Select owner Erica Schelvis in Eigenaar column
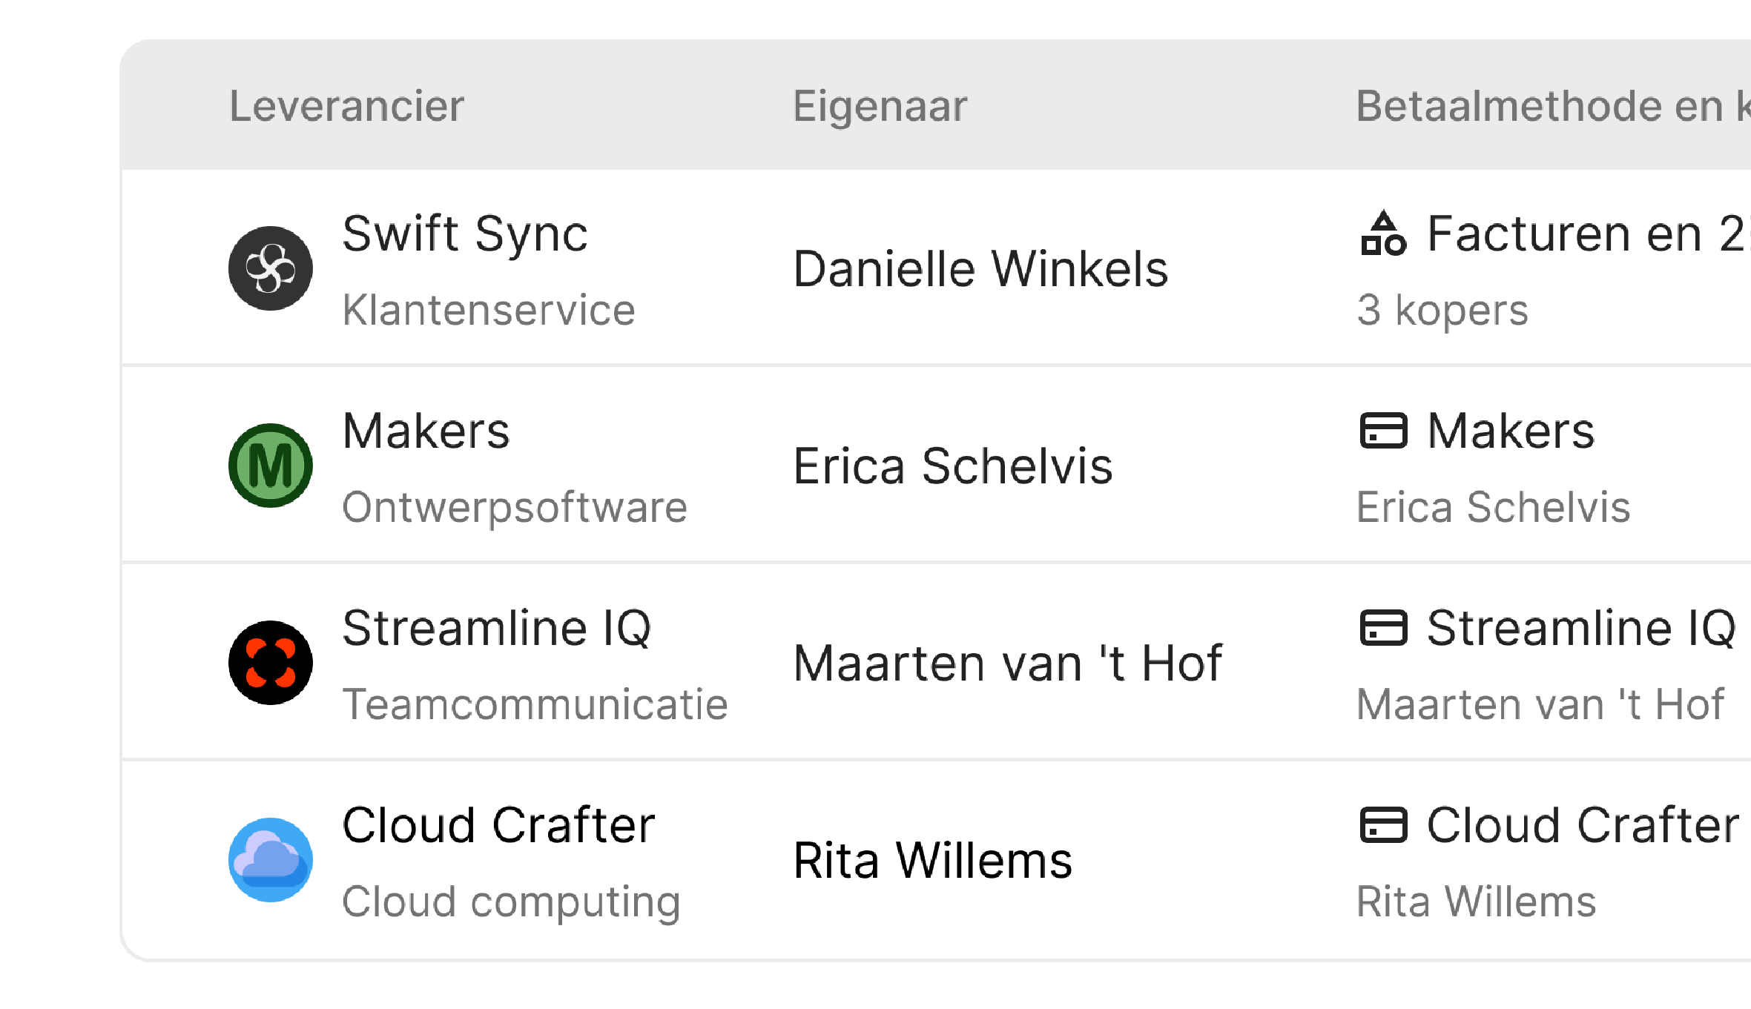 click(x=952, y=466)
